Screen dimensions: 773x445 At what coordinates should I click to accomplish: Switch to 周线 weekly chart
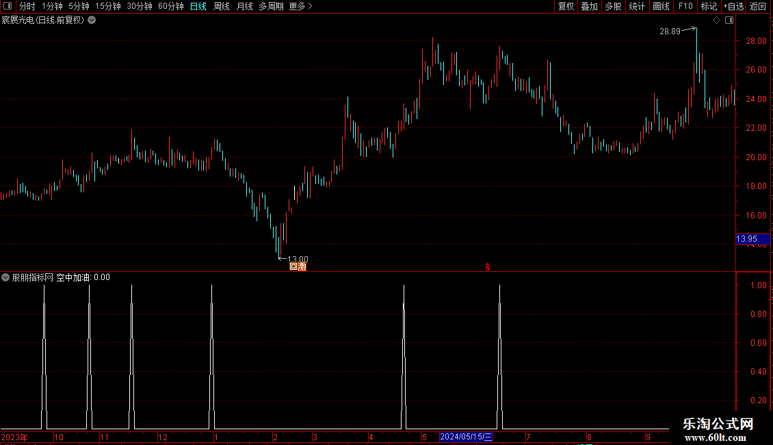222,6
